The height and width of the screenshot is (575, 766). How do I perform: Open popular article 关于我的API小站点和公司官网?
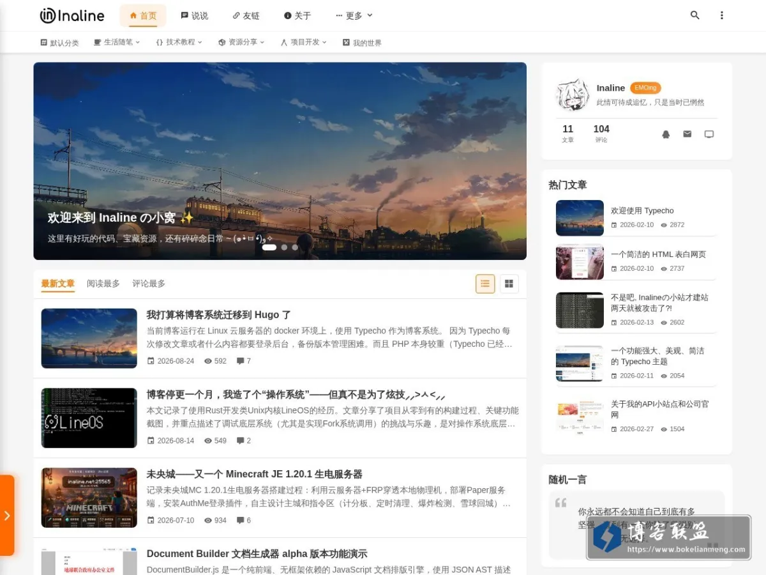pyautogui.click(x=659, y=410)
